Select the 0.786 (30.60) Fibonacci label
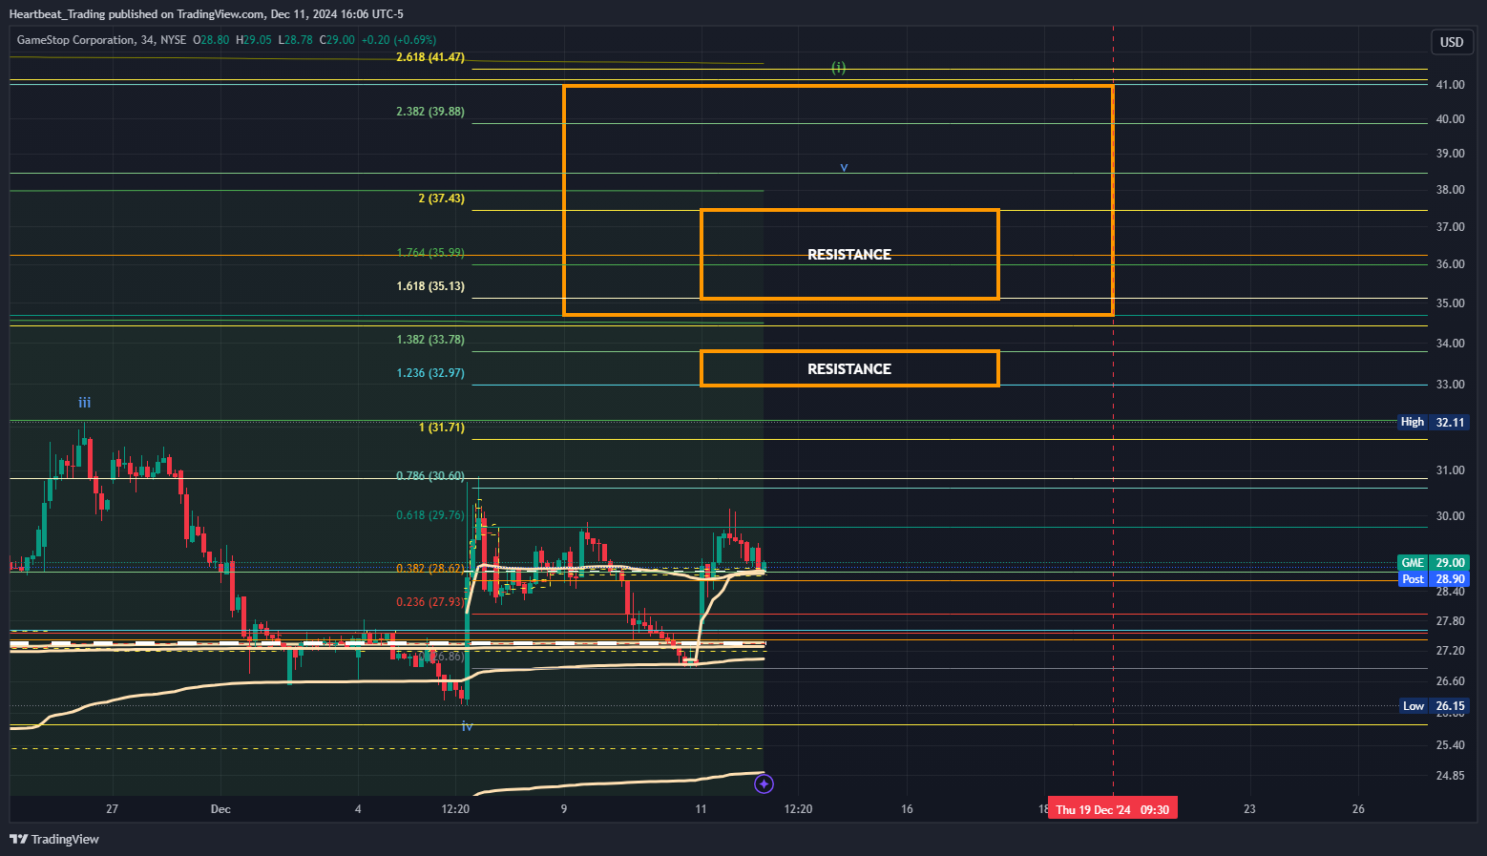 [430, 476]
